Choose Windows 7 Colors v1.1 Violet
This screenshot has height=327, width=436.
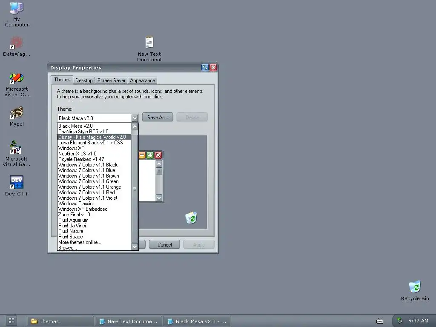pos(94,198)
